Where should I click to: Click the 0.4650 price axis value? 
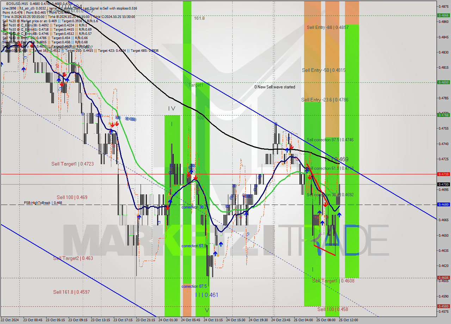coord(444,235)
